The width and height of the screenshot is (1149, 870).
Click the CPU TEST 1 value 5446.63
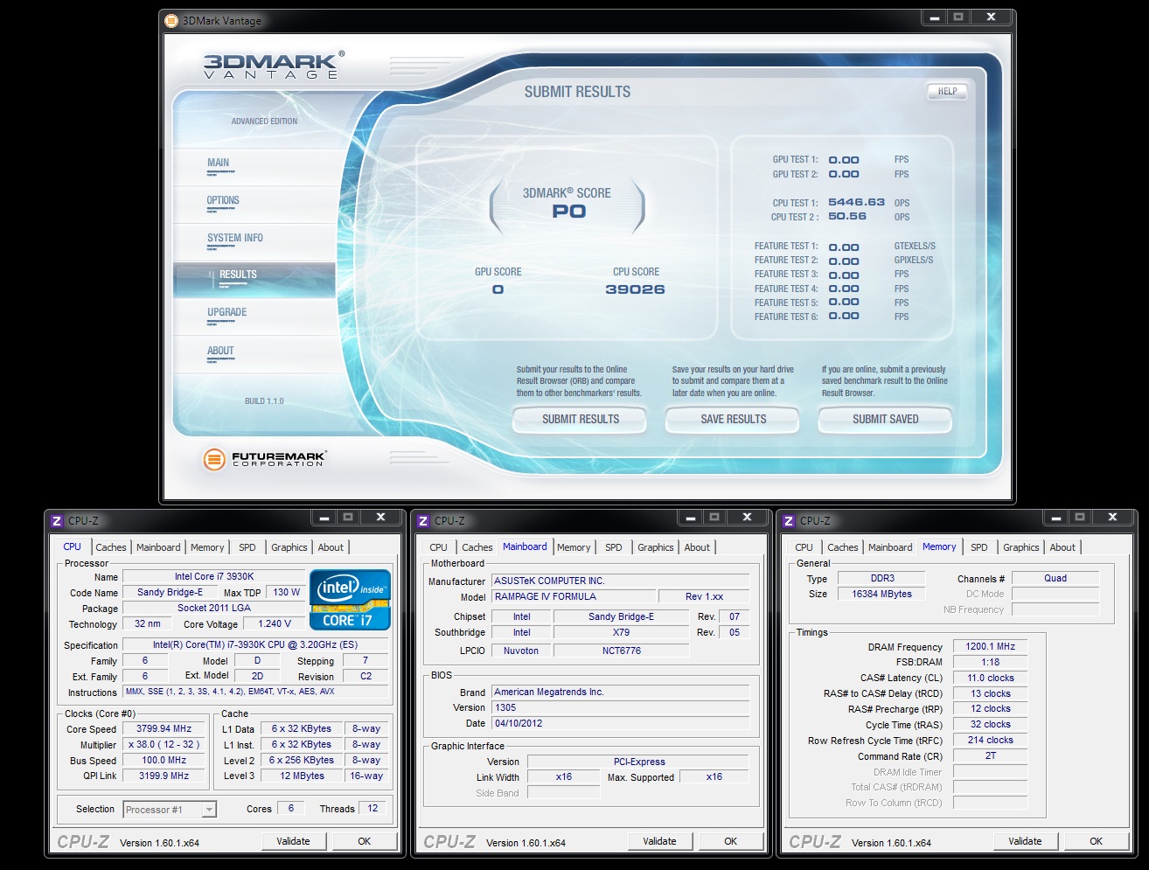click(856, 202)
